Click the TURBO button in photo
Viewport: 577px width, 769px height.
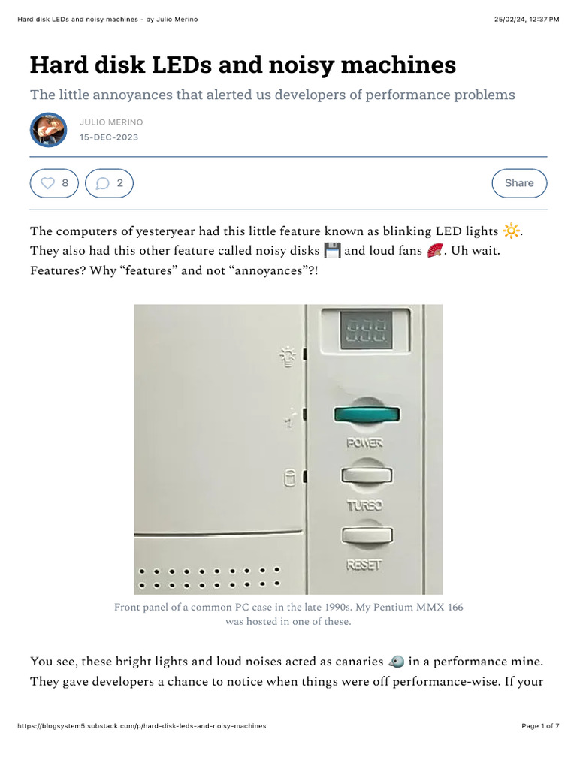pyautogui.click(x=367, y=476)
